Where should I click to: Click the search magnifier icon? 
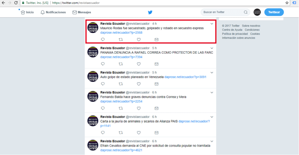pos(246,12)
